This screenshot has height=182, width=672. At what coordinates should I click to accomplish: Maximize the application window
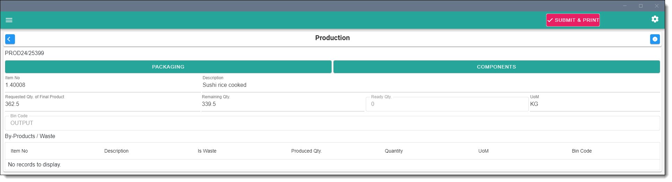pyautogui.click(x=640, y=6)
